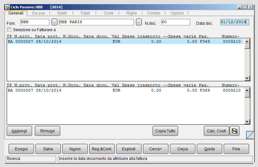
Task: Click lower list scrollbar thumb
Action: (x=247, y=95)
